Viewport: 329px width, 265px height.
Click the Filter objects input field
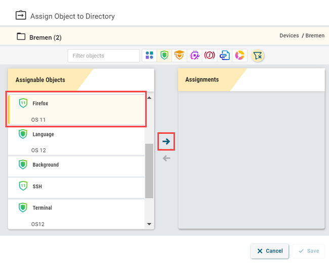[x=103, y=56]
